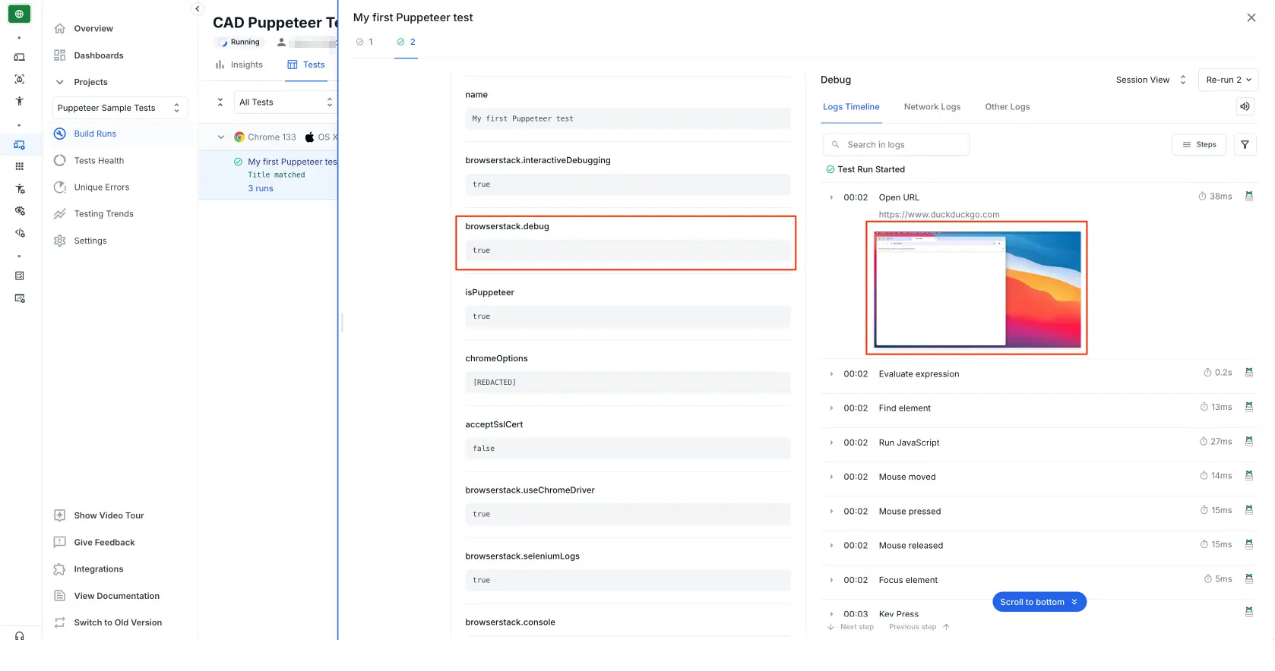Open the DuckDuckGo screenshot thumbnail
Screen dimensions: 1275x671
(976, 288)
